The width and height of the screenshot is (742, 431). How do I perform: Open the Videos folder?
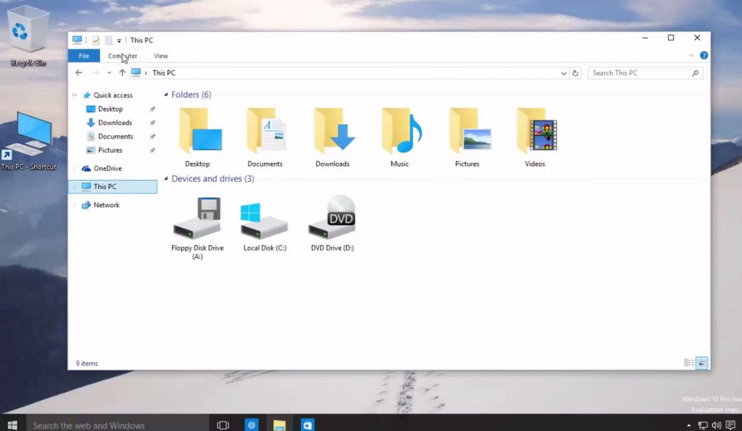(534, 133)
